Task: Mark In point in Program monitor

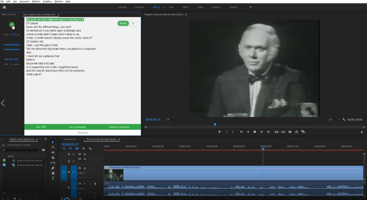Action: coord(227,132)
